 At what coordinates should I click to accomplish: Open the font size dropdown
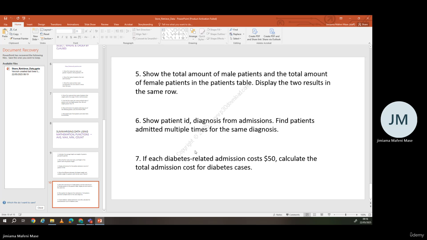[x=82, y=31]
